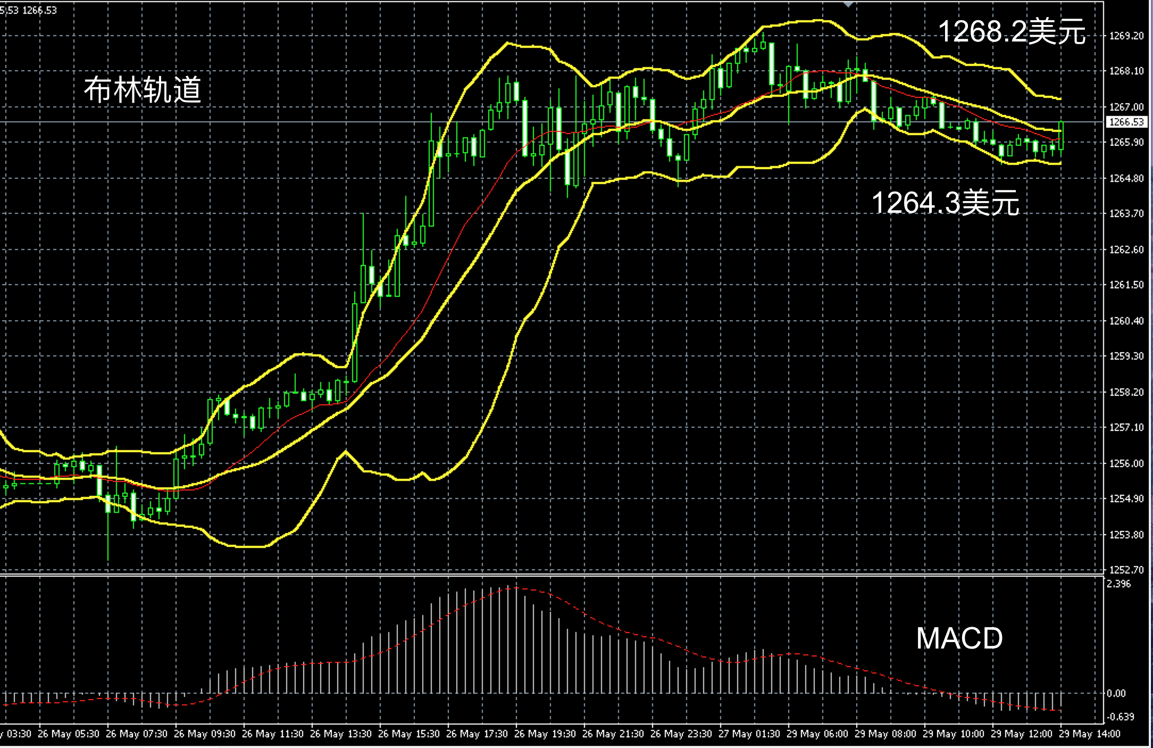Image resolution: width=1153 pixels, height=748 pixels.
Task: Click the chart shift triangle marker at top
Action: 848,4
